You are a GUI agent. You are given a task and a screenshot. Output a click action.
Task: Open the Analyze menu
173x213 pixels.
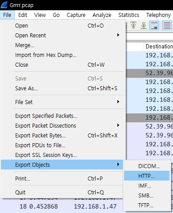click(x=102, y=15)
